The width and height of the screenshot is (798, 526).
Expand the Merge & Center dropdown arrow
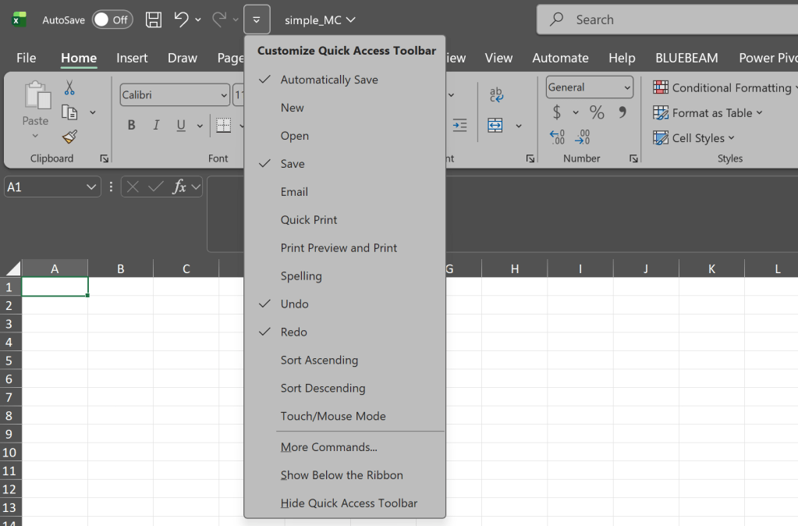[519, 126]
